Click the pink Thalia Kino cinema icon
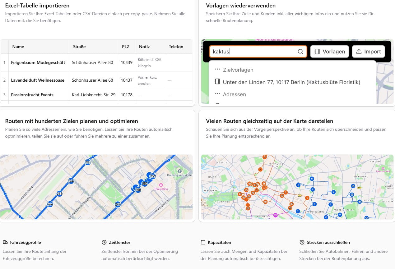The image size is (395, 269). (161, 185)
